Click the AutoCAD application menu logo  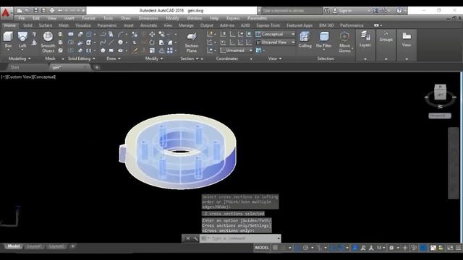click(6, 13)
